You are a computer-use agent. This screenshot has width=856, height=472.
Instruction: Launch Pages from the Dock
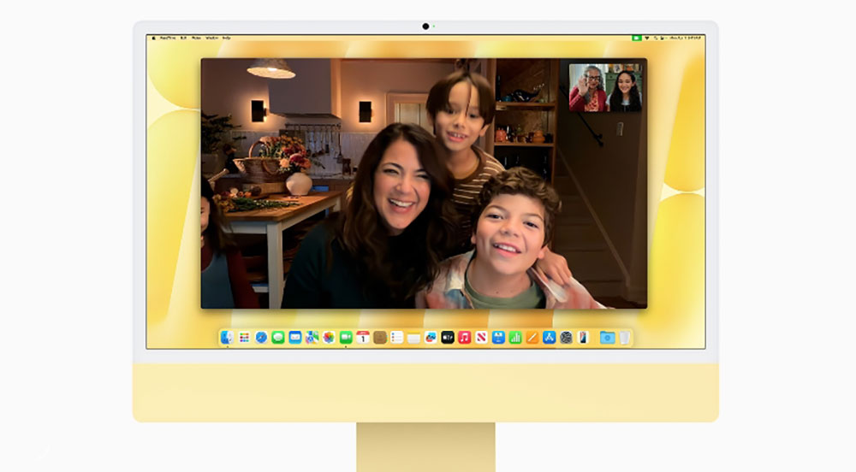[x=532, y=338]
